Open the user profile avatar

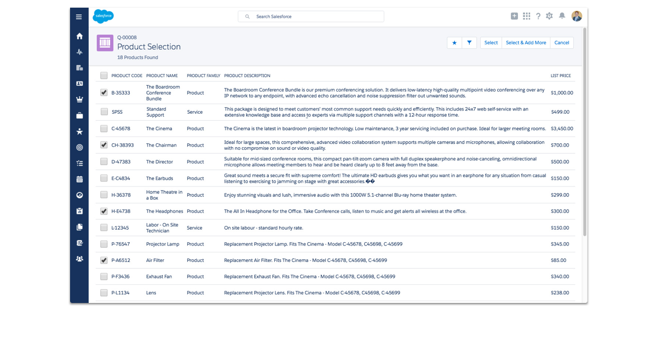coord(577,16)
